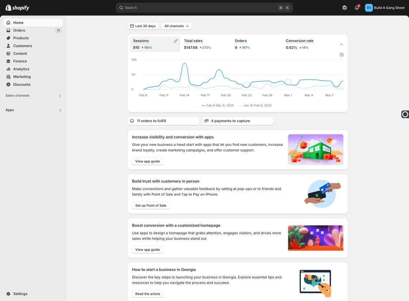This screenshot has width=409, height=301.
Task: Select the Sessions metric tab
Action: [x=155, y=44]
